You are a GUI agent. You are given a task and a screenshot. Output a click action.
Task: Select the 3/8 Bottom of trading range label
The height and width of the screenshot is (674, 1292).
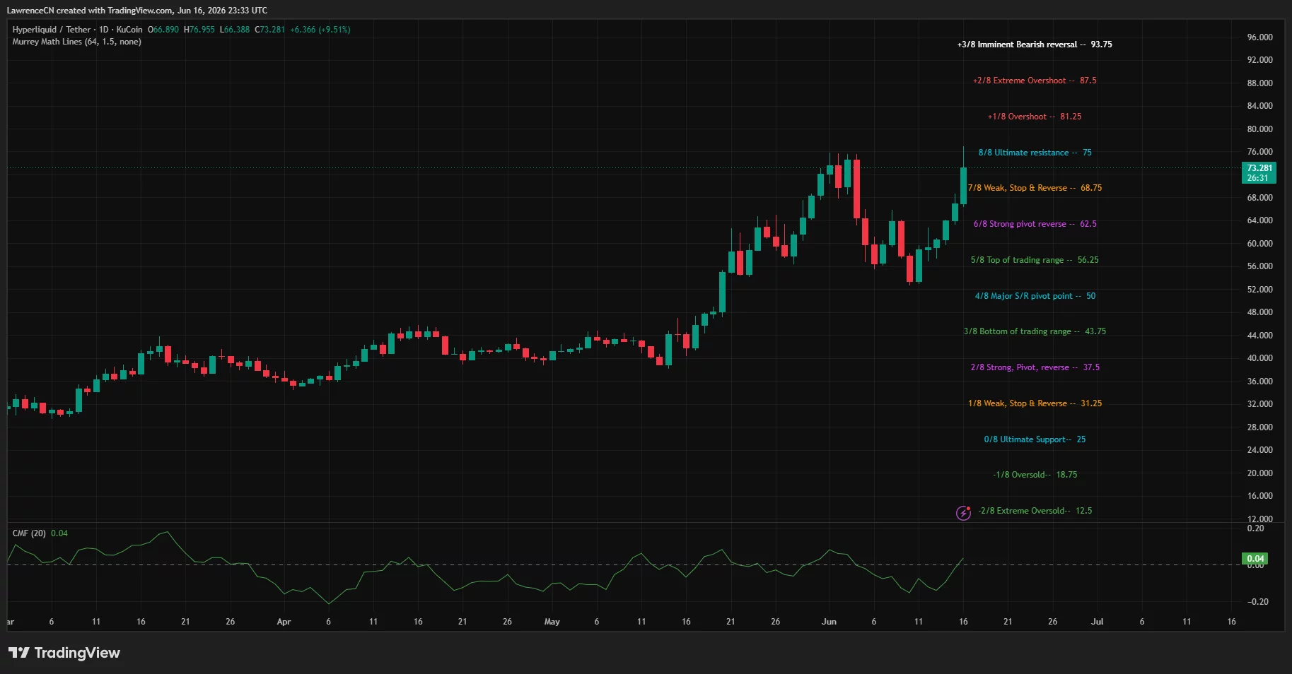[x=1035, y=331]
